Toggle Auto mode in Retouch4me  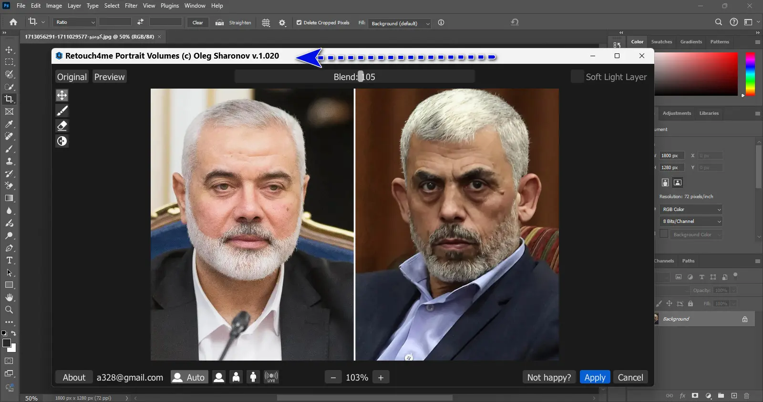(189, 377)
